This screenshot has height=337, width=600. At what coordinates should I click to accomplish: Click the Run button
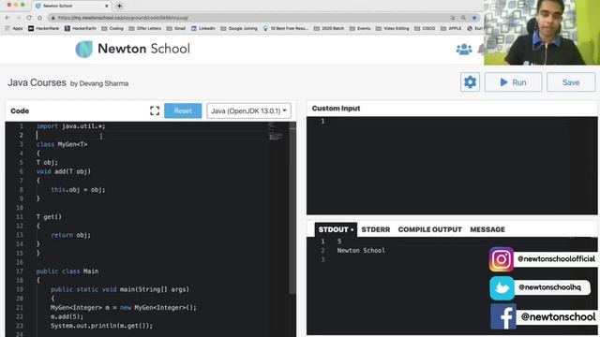[513, 82]
